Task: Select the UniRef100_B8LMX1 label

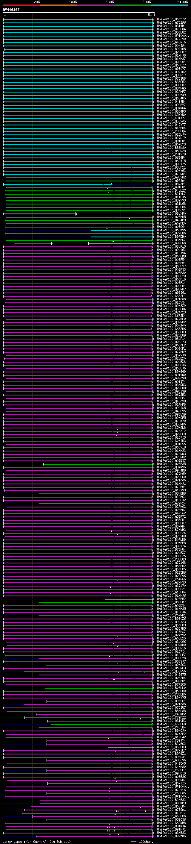Action: click(x=171, y=167)
